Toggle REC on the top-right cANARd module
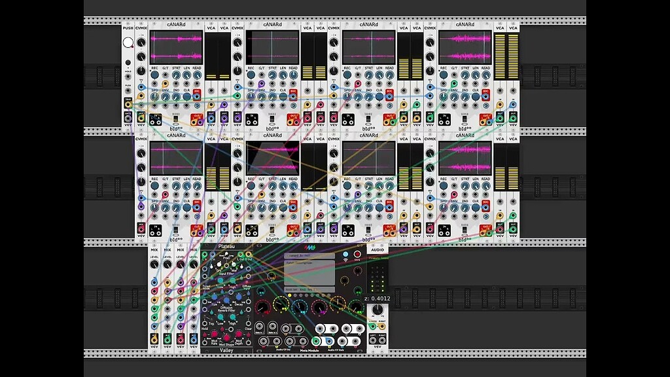Screen dimensions: 670x377 444,75
